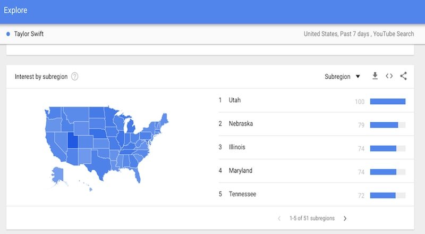Select Nebraska in the ranking list
Image resolution: width=425 pixels, height=234 pixels.
pos(241,123)
